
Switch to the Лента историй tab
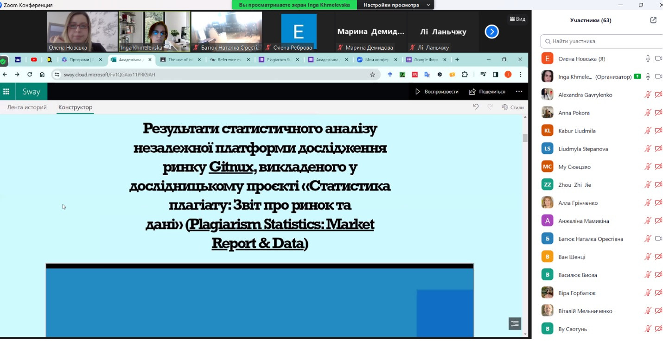[27, 107]
